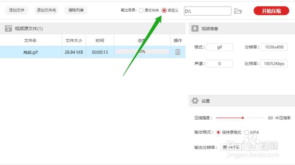Click the 添加文件夹 button
This screenshot has width=295, height=165.
[46, 10]
